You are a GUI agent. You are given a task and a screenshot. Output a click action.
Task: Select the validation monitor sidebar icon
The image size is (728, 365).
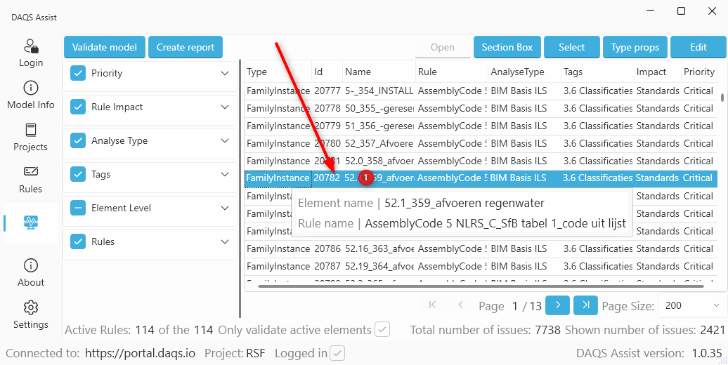pyautogui.click(x=31, y=223)
